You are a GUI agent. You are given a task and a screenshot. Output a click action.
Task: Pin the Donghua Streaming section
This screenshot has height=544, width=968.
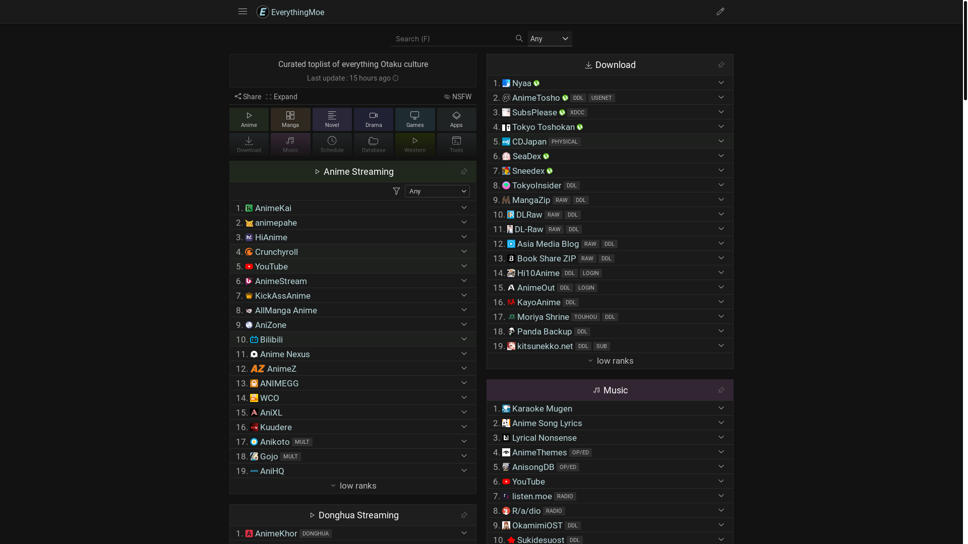[x=464, y=515]
